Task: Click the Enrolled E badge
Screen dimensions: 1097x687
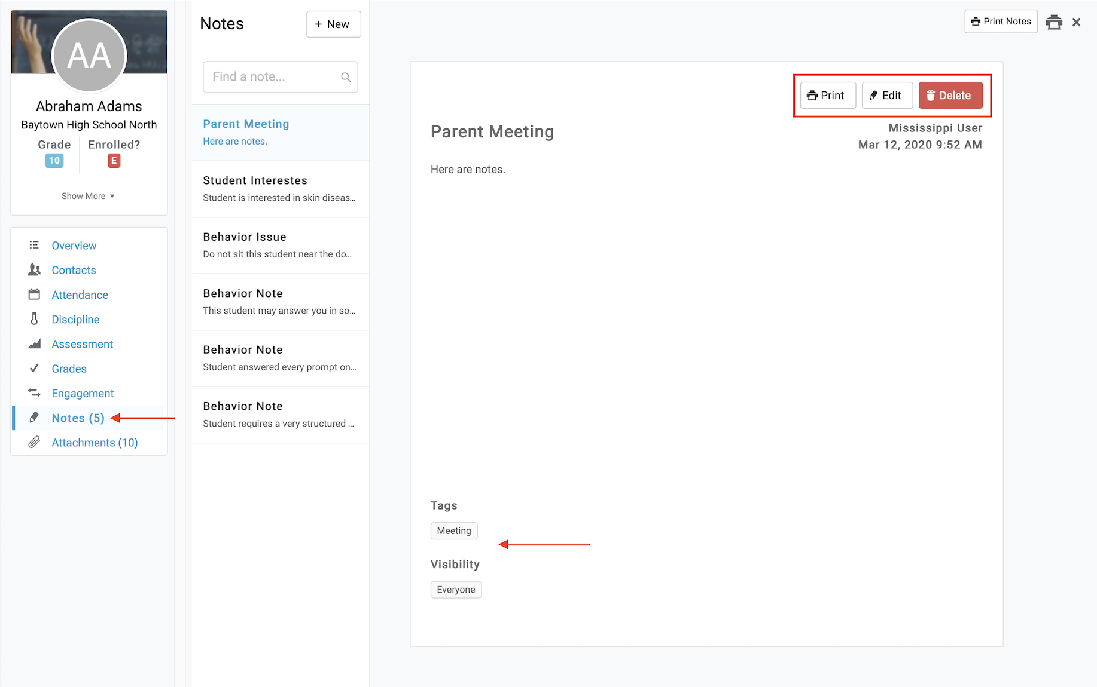Action: pos(114,161)
